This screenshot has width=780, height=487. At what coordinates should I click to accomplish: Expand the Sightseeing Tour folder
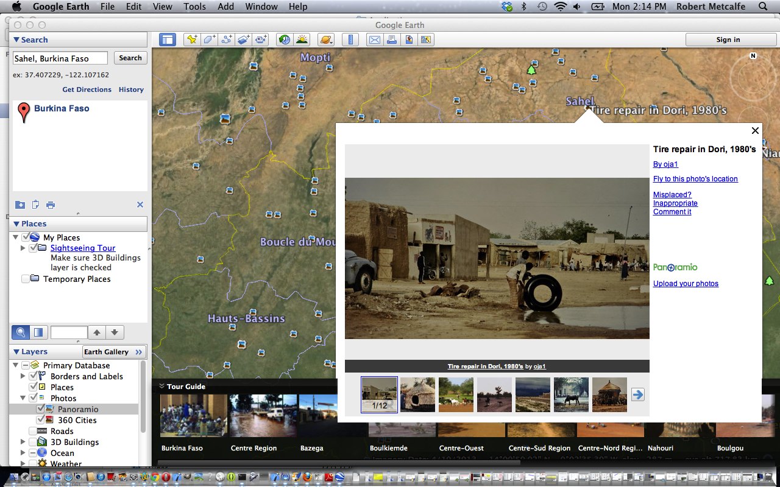tap(23, 248)
